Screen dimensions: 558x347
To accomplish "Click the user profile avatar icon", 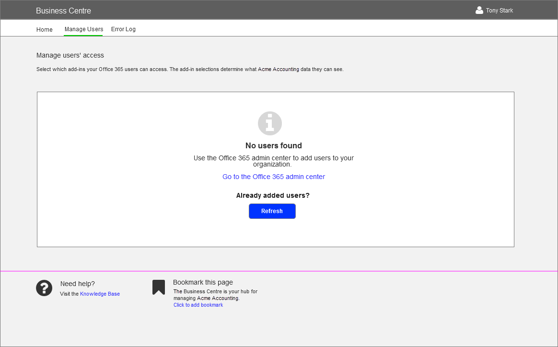I will tap(479, 10).
